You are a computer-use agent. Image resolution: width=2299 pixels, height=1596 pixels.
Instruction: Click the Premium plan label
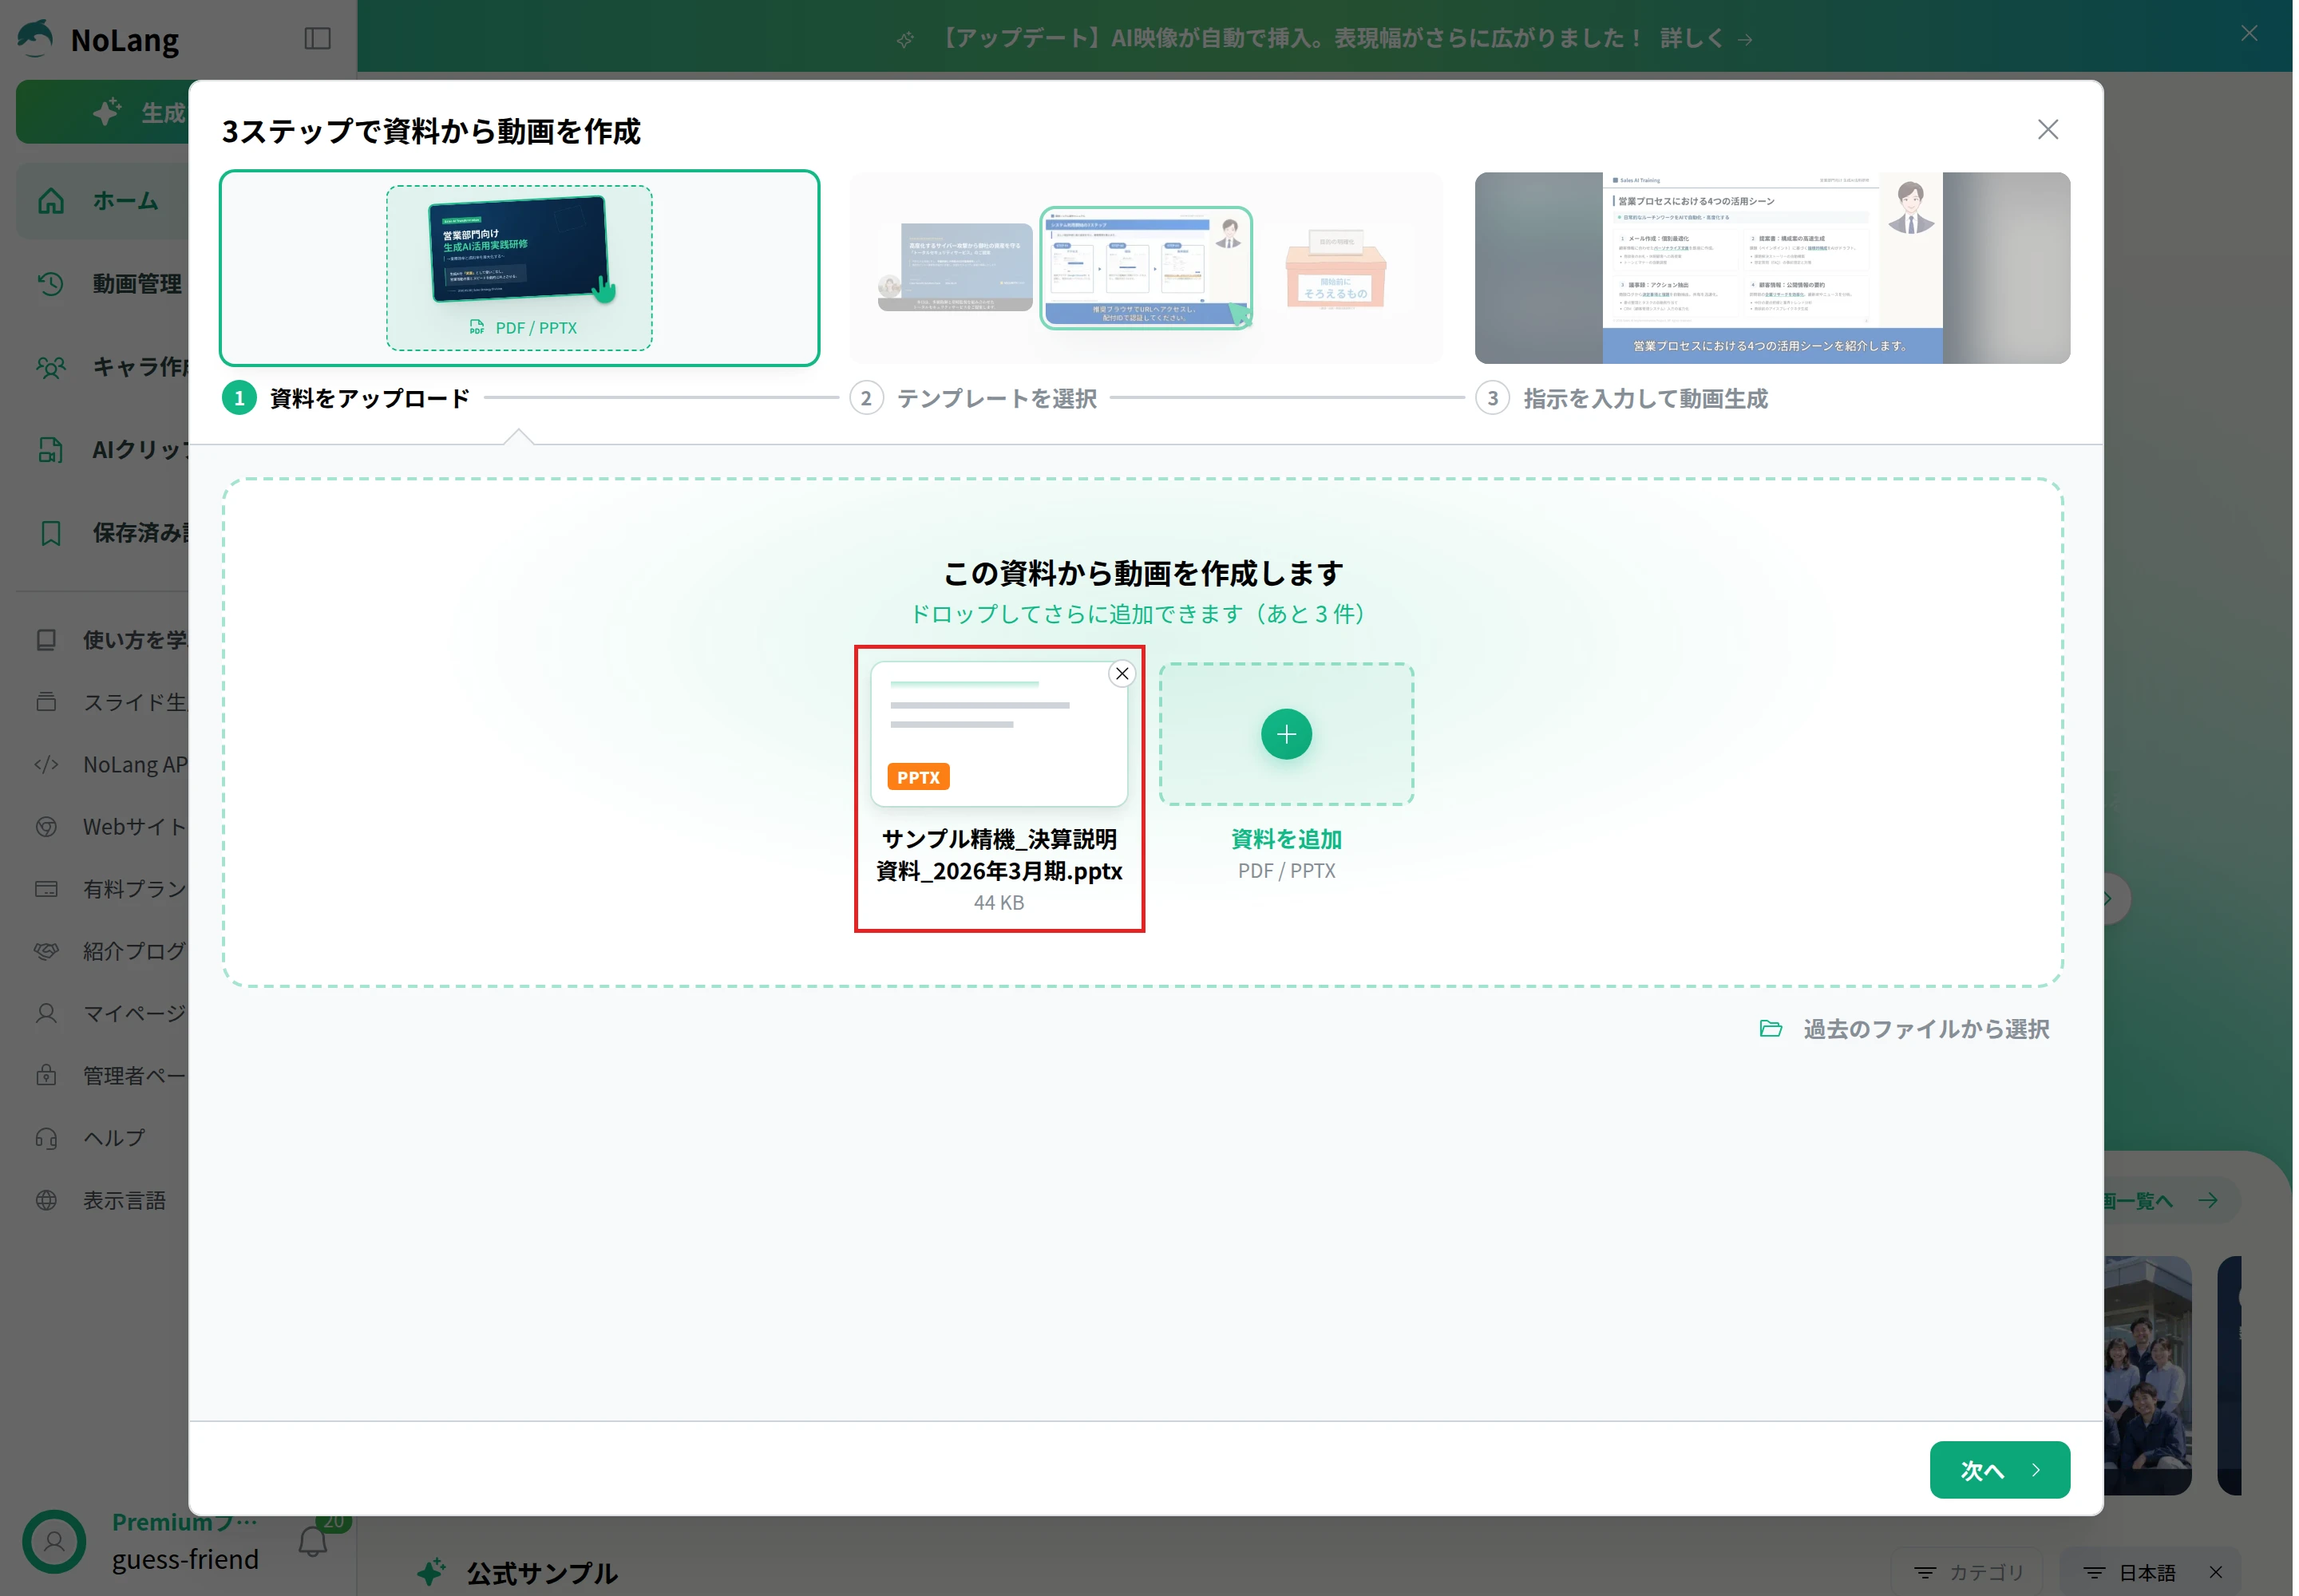pos(184,1522)
